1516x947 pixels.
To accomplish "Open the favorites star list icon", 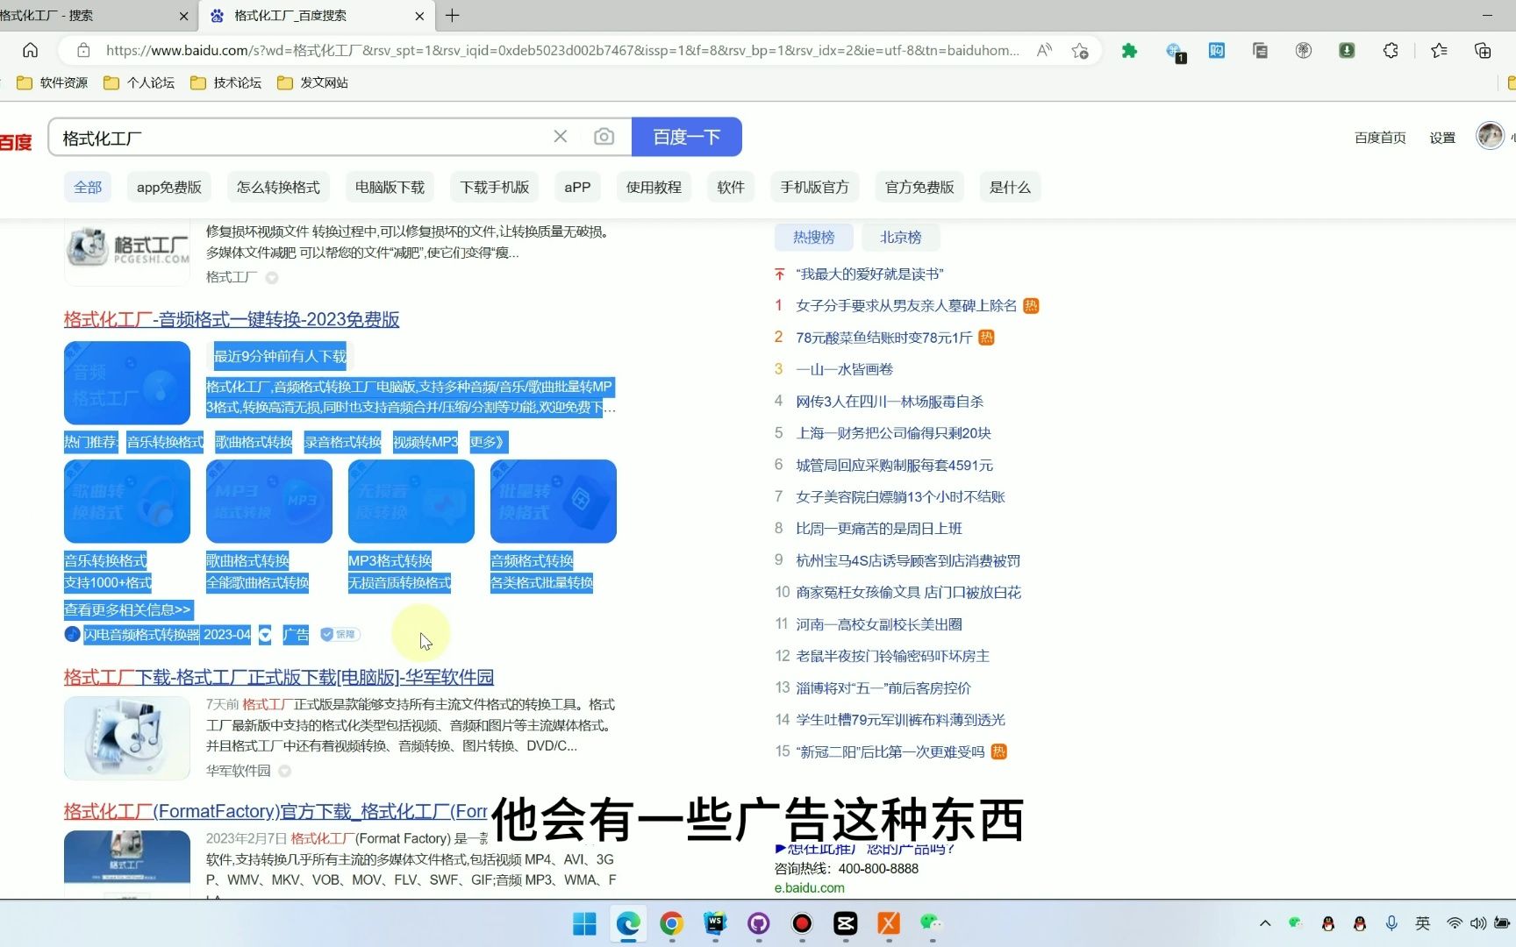I will [x=1439, y=51].
